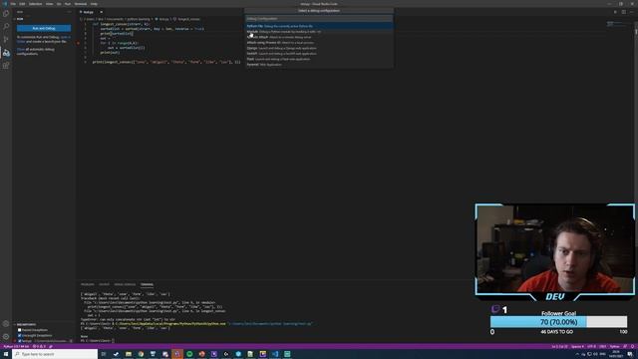Toggle the test.py breakpoint checkbox
The width and height of the screenshot is (638, 359).
tap(20, 341)
